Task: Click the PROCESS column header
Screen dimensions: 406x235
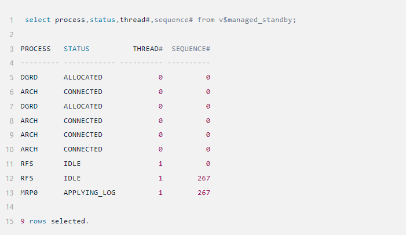Action: coord(35,49)
